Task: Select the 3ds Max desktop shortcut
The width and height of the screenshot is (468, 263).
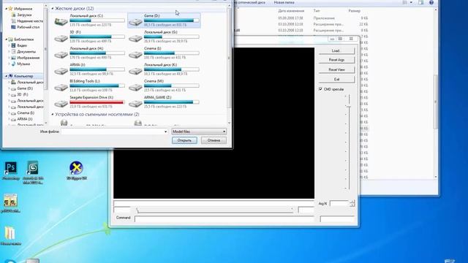Action: click(x=32, y=172)
